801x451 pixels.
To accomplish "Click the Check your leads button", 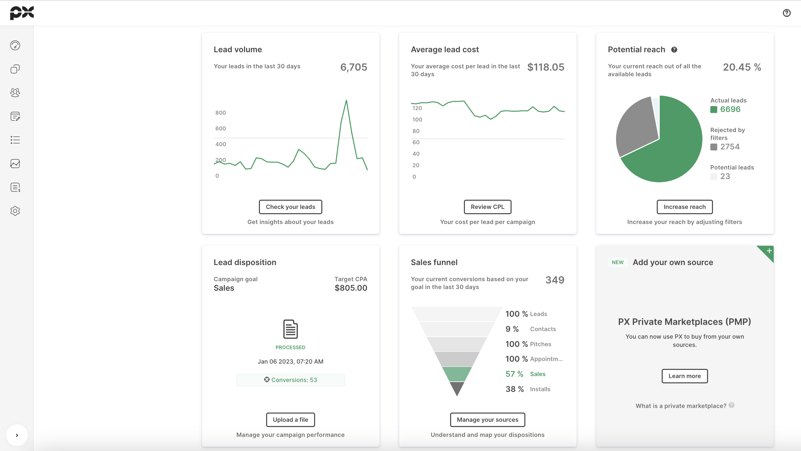I will pos(290,207).
